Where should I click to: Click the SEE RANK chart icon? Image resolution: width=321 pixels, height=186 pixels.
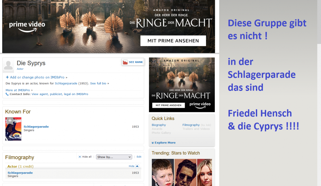[x=125, y=62]
